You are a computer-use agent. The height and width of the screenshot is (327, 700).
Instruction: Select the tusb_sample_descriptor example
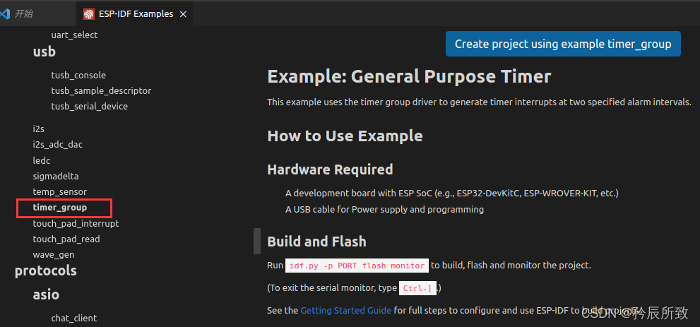point(101,90)
